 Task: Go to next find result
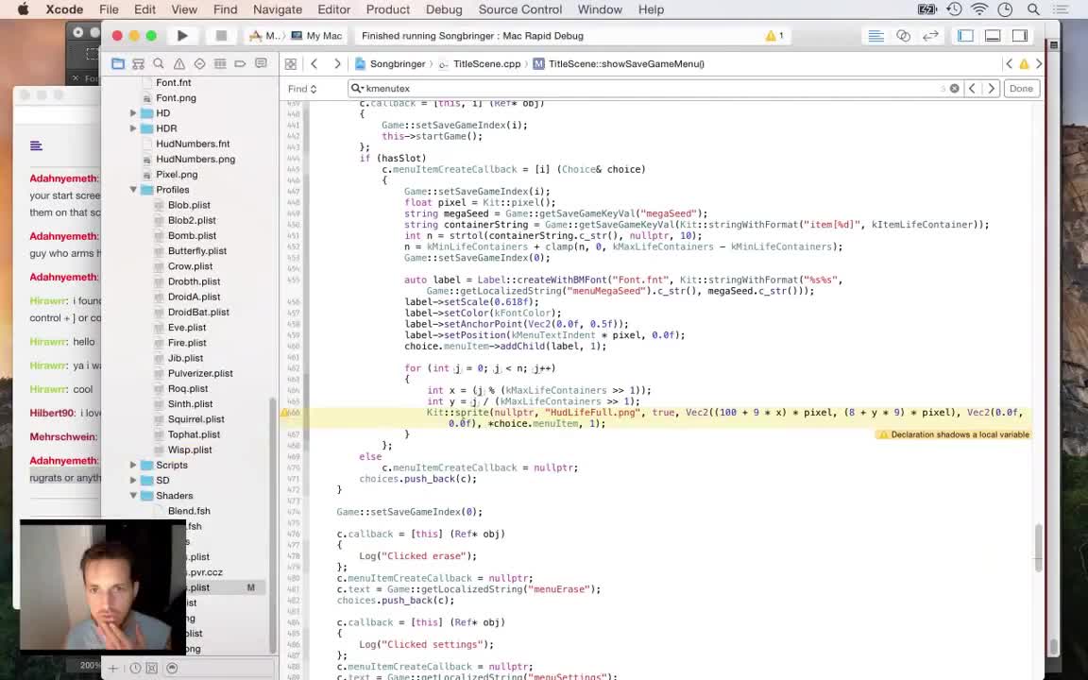992,89
